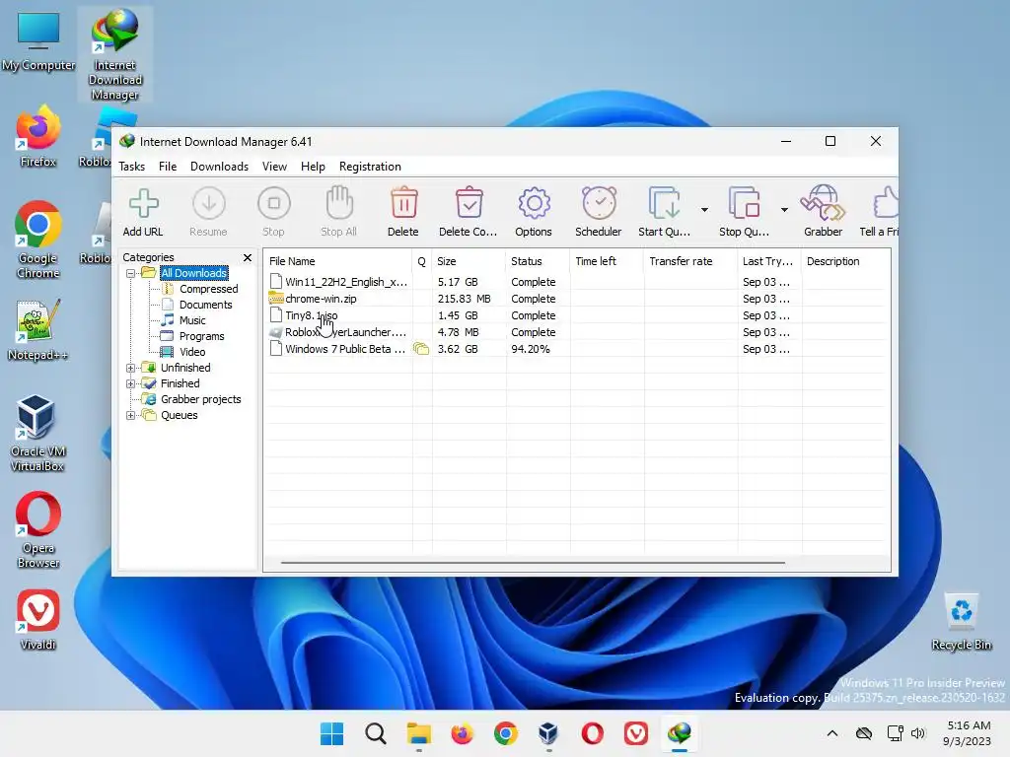This screenshot has width=1010, height=757.
Task: Select the Compressed category
Action: point(209,289)
